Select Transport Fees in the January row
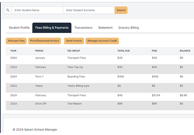194x135 pixels. coord(77,58)
